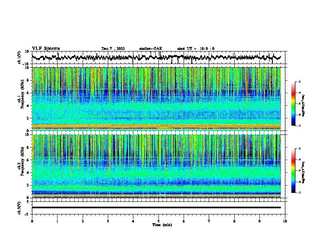Viewport: 321px width, 248px height.
Task: Click time axis tick label "5"
Action: point(158,221)
